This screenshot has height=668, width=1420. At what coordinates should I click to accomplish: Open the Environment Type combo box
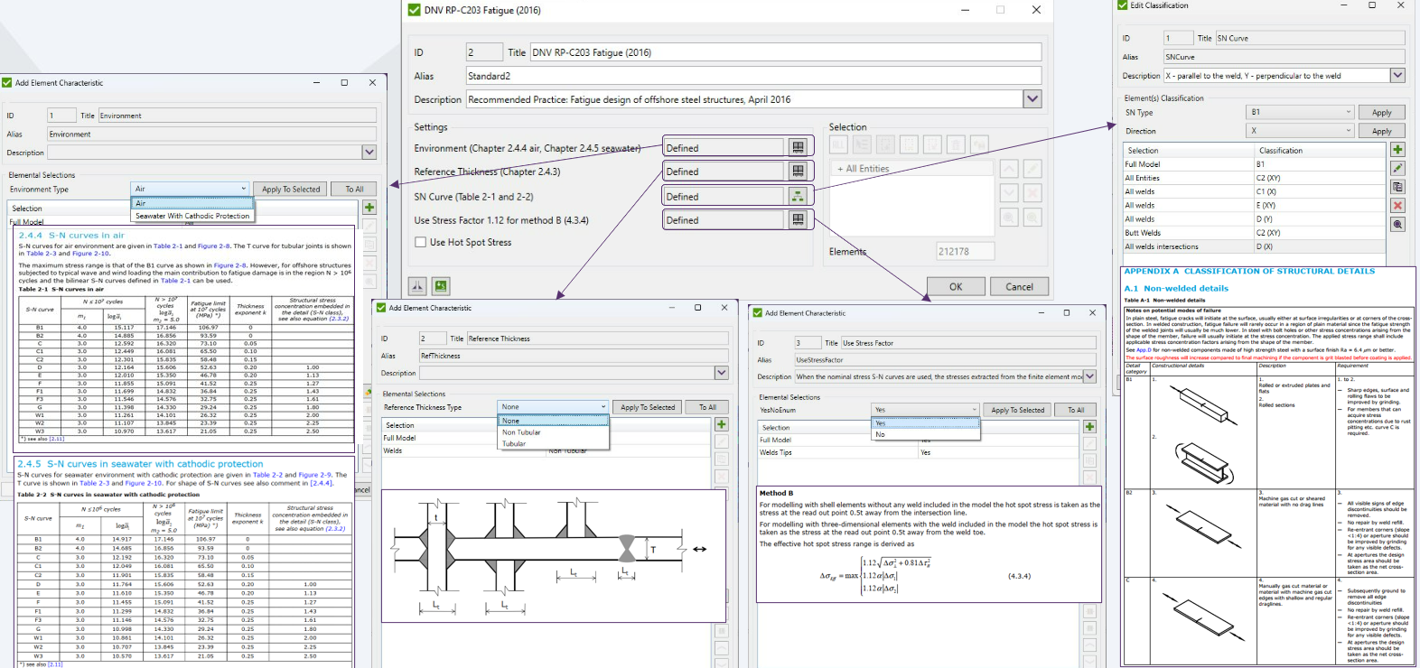click(x=191, y=189)
